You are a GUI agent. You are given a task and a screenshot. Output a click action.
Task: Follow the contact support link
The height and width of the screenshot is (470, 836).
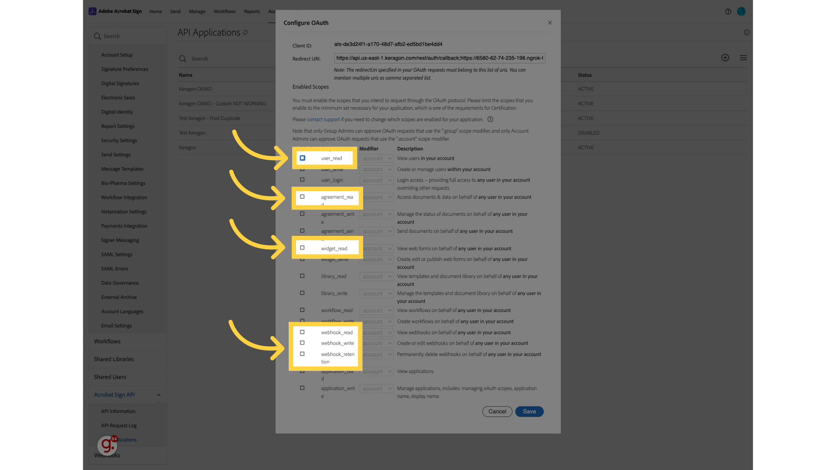323,119
